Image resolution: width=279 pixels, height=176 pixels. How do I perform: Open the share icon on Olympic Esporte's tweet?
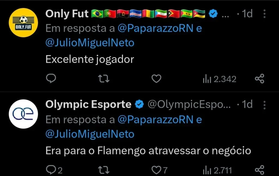point(260,169)
